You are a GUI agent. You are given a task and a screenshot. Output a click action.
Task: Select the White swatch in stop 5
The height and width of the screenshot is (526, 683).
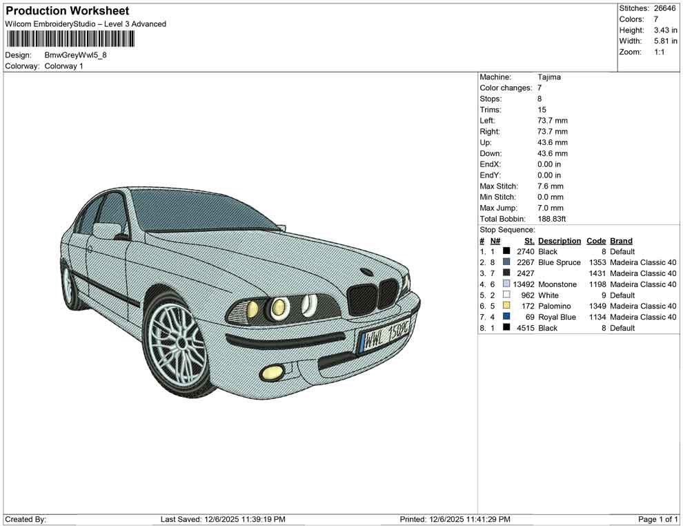506,295
